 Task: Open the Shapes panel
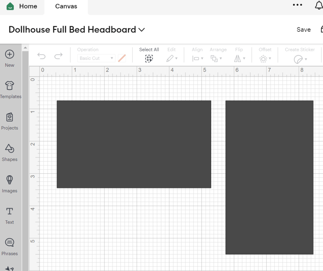pyautogui.click(x=9, y=149)
